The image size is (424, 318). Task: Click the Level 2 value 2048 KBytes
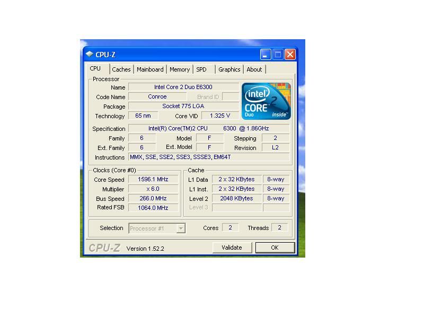pyautogui.click(x=237, y=198)
